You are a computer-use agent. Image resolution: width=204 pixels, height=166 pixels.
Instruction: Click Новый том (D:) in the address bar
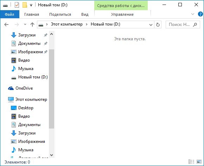tap(106, 24)
